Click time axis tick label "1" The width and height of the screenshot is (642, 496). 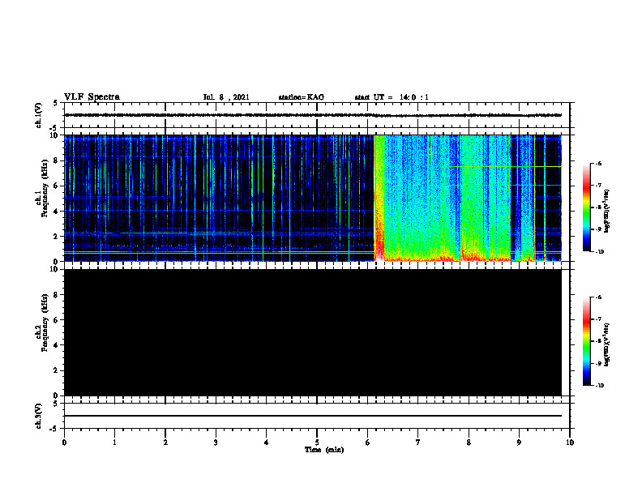click(x=114, y=443)
